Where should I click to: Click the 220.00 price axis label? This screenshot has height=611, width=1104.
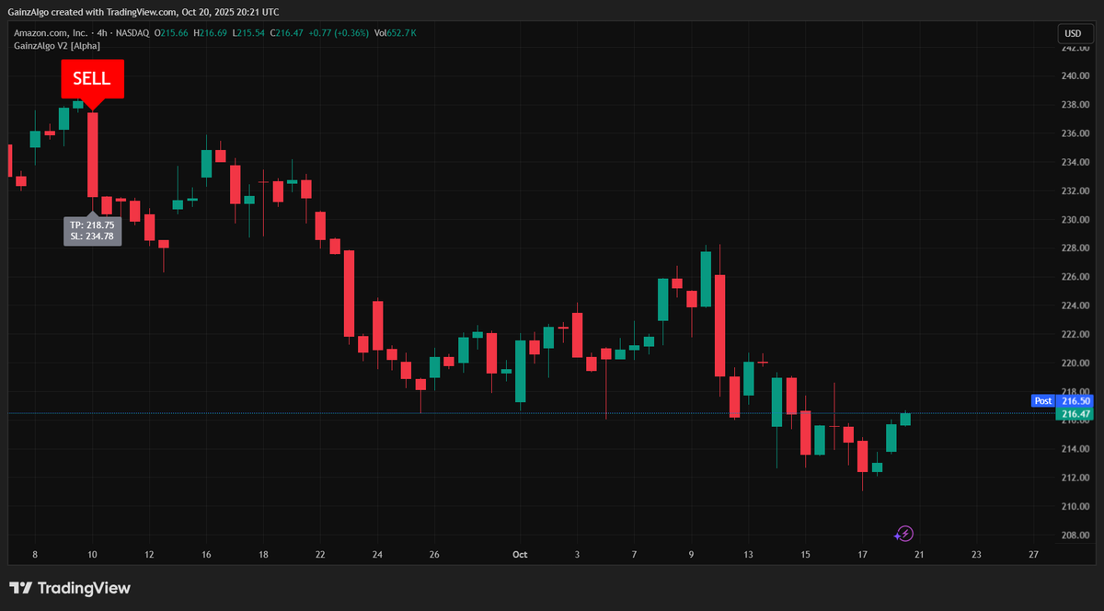[x=1075, y=363]
